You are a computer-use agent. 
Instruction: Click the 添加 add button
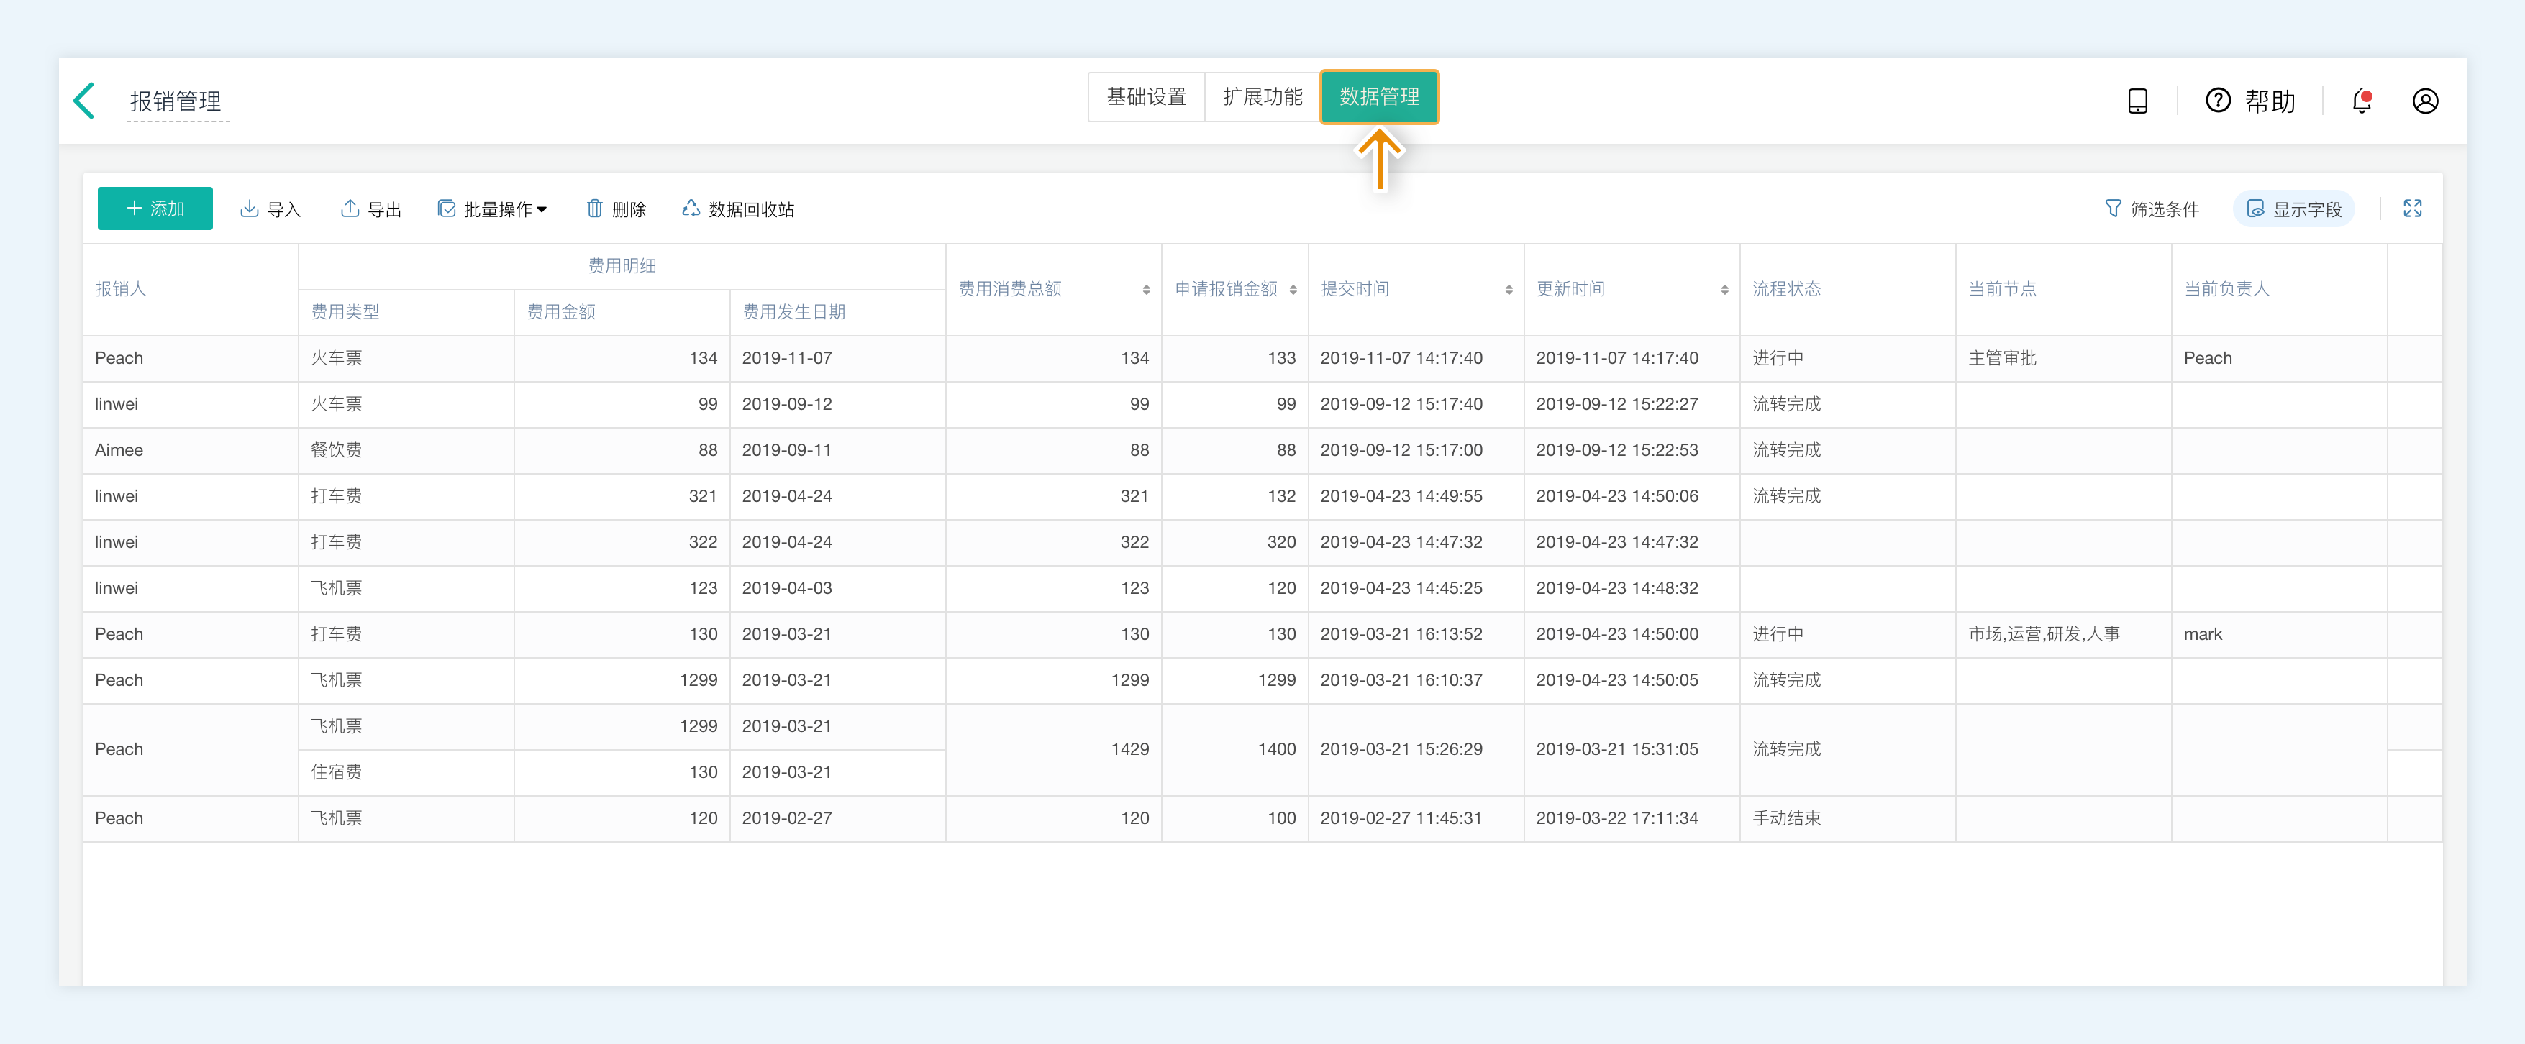[155, 209]
